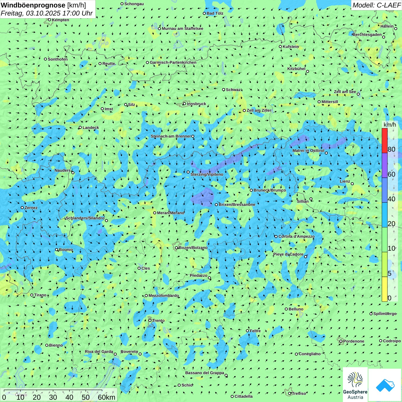
Task: Click the Sillian label
Action: (303, 201)
